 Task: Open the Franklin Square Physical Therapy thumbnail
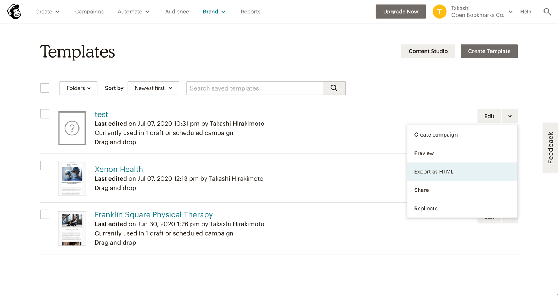pos(72,228)
